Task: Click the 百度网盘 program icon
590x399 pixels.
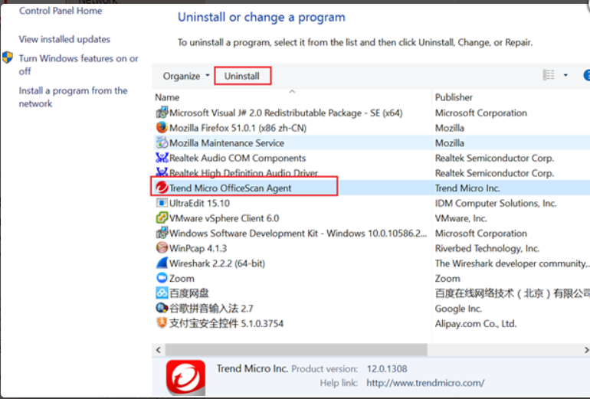Action: coord(162,293)
